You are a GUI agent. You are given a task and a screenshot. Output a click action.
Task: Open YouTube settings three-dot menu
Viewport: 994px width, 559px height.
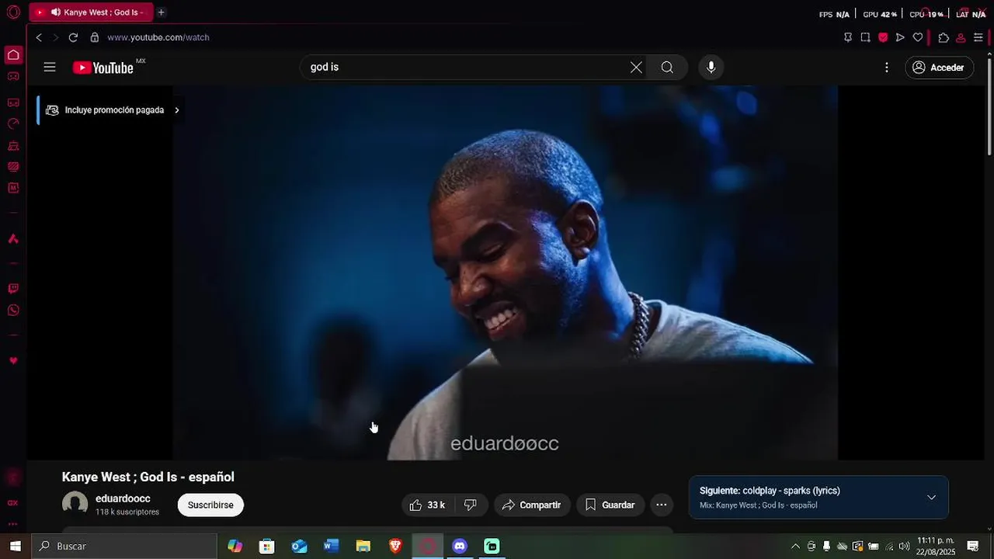886,68
